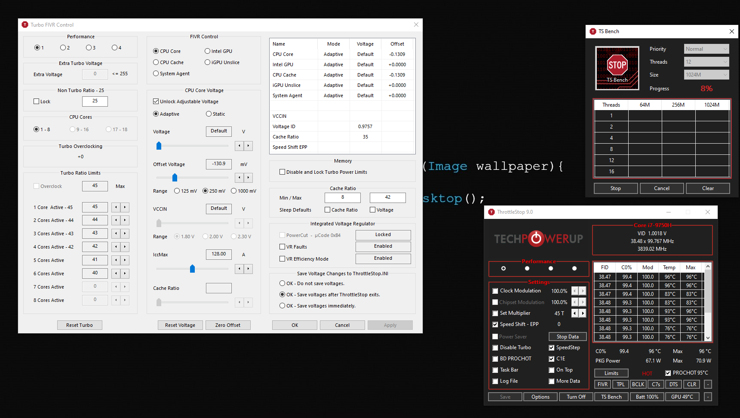Increase 6 Cores Active ratio arrow

pos(125,274)
